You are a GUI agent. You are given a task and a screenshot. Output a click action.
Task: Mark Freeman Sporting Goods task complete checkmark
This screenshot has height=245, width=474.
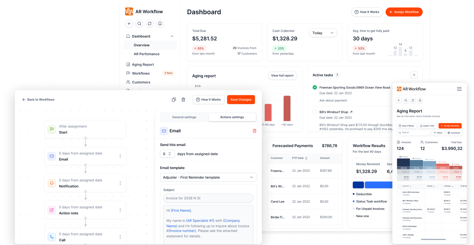tap(315, 88)
